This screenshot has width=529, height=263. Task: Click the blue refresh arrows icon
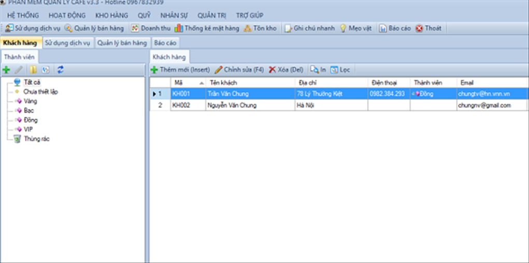click(60, 70)
